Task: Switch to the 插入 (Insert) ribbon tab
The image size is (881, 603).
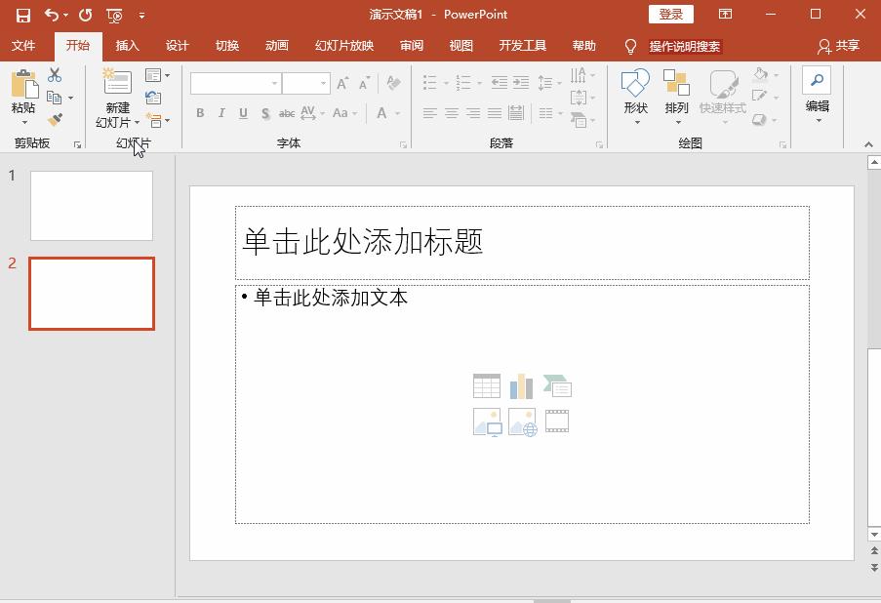Action: click(126, 45)
